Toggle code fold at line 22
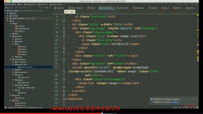 coord(64,91)
